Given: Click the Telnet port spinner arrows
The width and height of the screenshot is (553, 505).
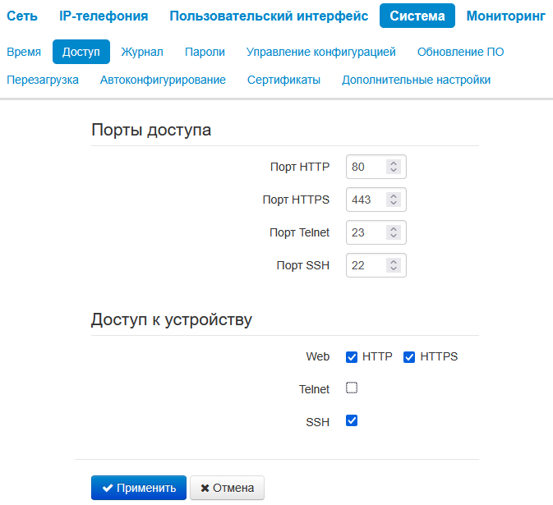Looking at the screenshot, I should [x=394, y=232].
